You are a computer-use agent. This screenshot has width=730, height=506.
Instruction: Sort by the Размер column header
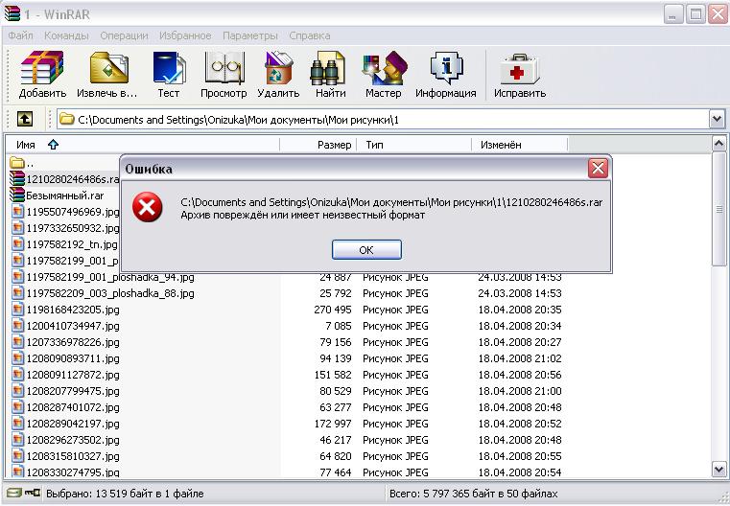(318, 145)
